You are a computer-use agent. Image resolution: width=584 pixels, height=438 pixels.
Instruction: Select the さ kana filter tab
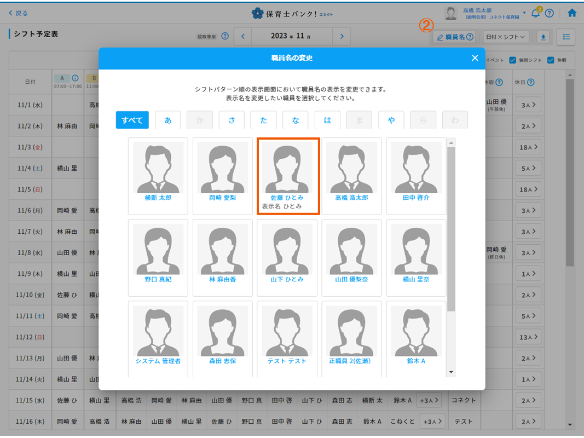point(232,120)
